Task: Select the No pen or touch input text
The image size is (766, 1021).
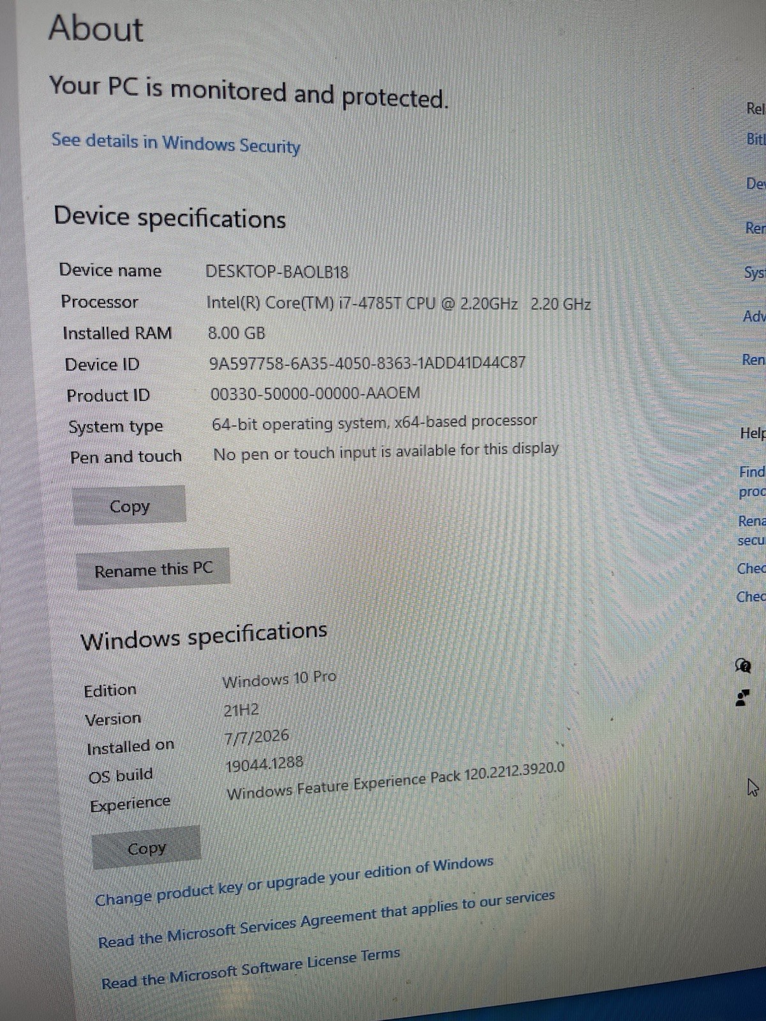Action: click(386, 451)
